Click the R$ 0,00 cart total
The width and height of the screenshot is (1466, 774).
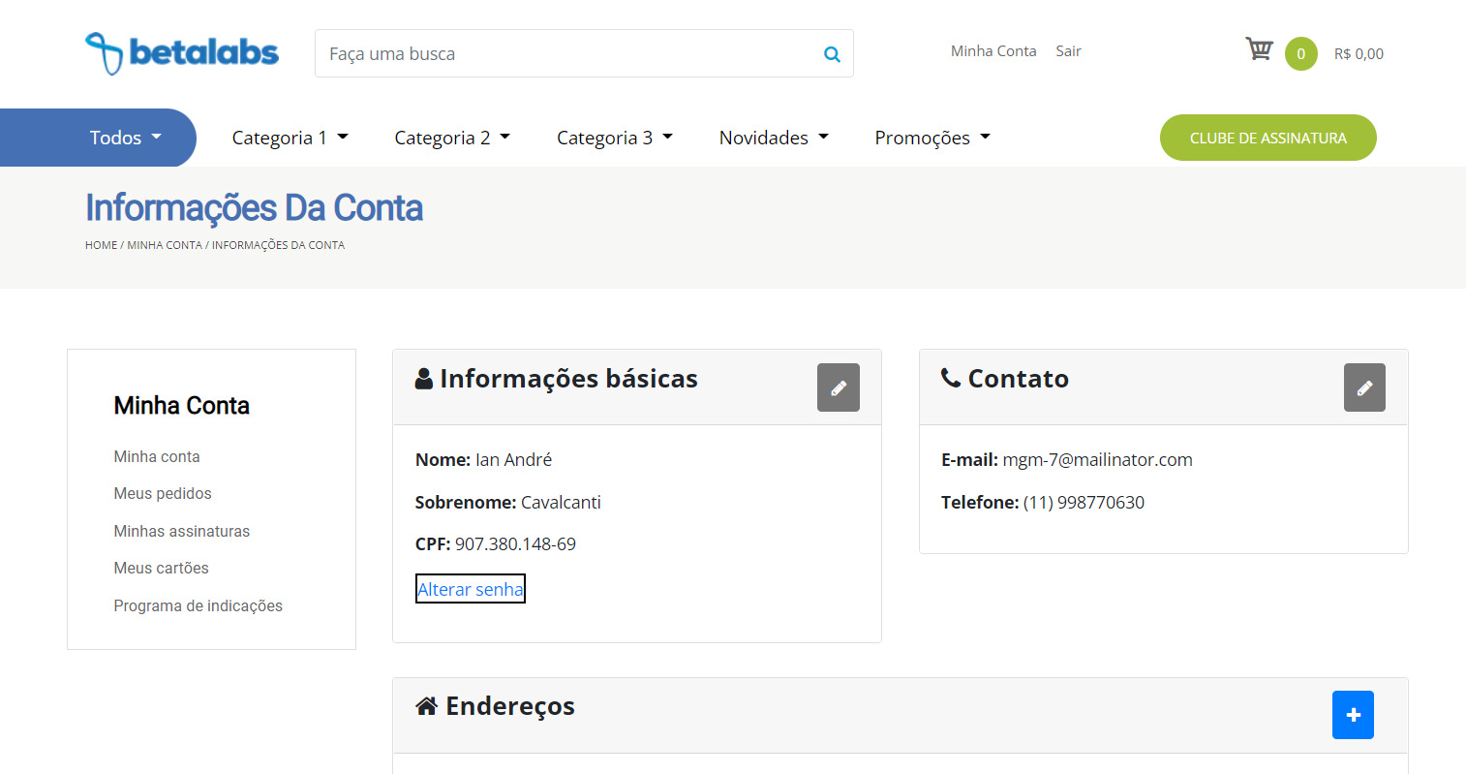(x=1359, y=54)
